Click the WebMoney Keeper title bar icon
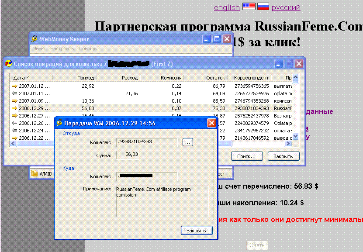 tap(35, 39)
